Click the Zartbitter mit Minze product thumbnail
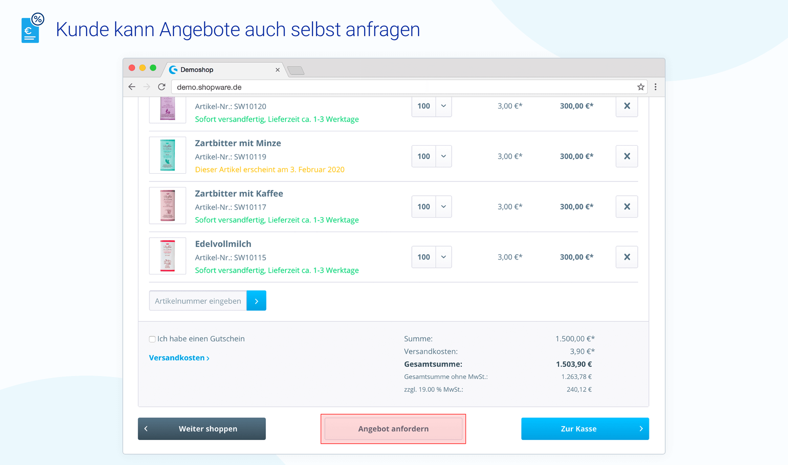The width and height of the screenshot is (788, 465). [167, 155]
